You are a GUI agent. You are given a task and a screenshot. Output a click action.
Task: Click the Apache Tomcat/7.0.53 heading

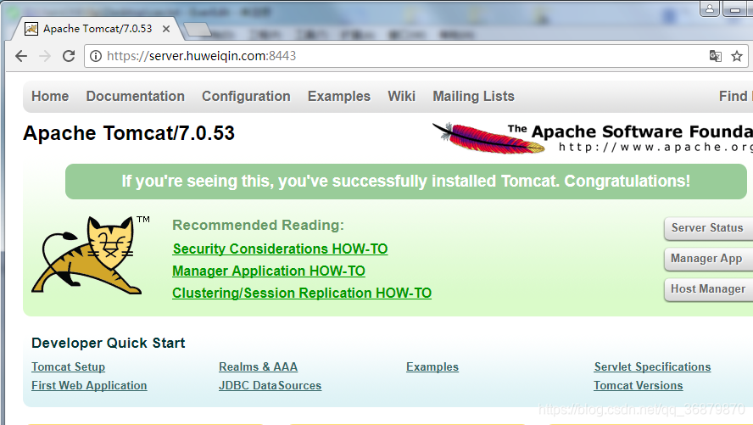pyautogui.click(x=129, y=133)
